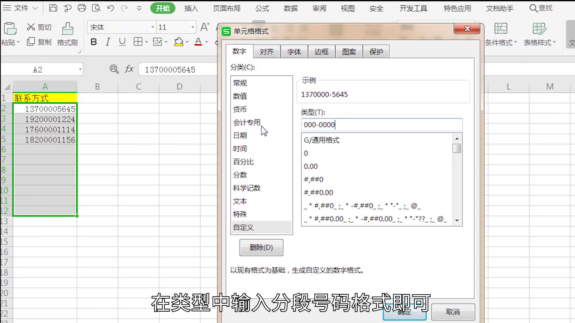The height and width of the screenshot is (323, 575).
Task: Switch to the Border tab in dialog
Action: click(321, 52)
